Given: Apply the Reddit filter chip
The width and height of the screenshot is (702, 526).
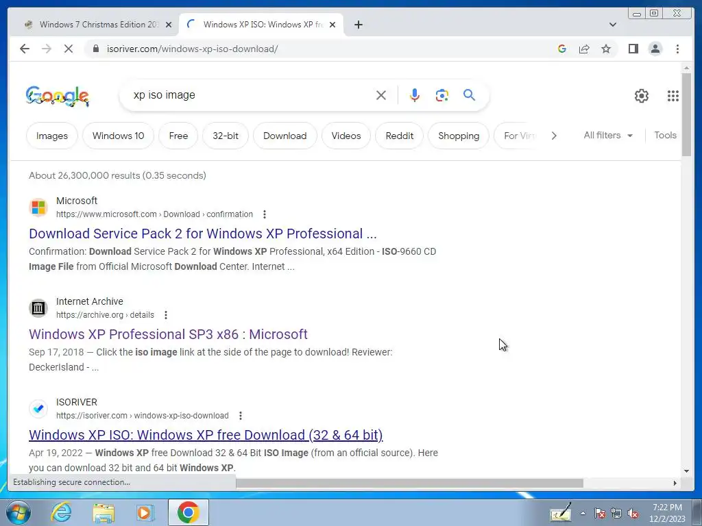Looking at the screenshot, I should click(x=400, y=136).
